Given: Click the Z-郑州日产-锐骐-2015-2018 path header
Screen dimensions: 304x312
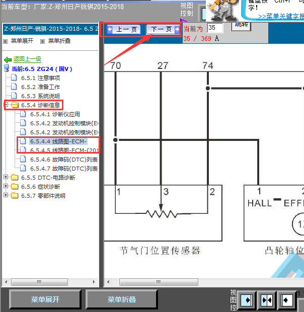Looking at the screenshot, I should coord(50,29).
